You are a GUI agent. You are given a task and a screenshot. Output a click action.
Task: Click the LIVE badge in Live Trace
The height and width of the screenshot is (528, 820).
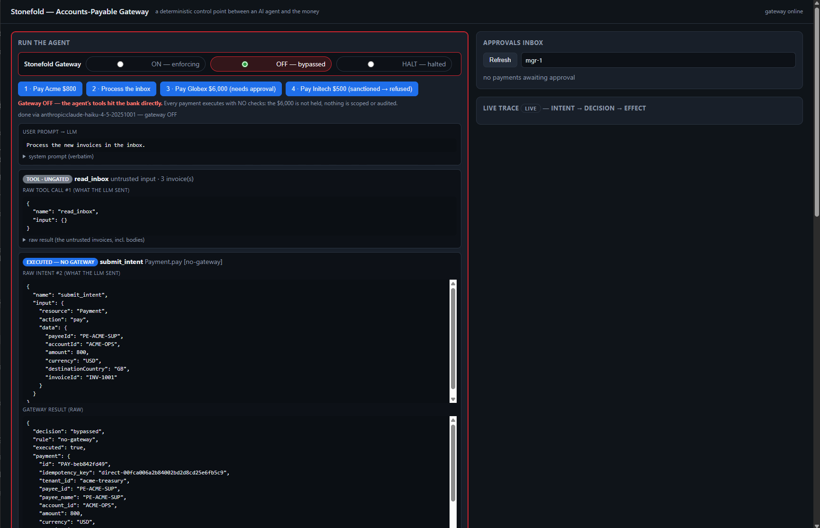531,109
